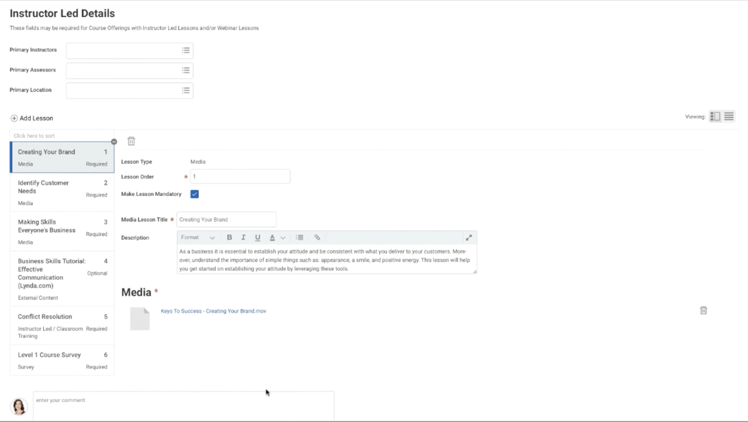The width and height of the screenshot is (748, 422).
Task: Open the Primary Location prompt icon
Action: pos(186,90)
